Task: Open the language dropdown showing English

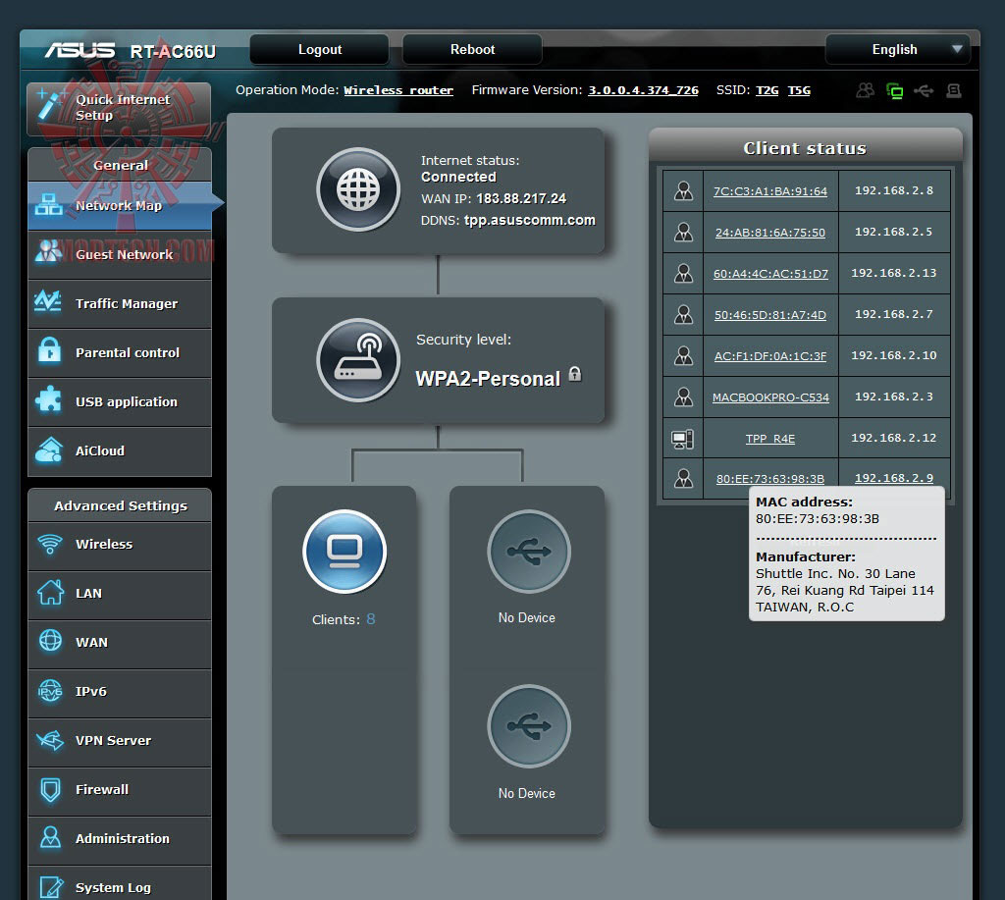Action: click(897, 49)
